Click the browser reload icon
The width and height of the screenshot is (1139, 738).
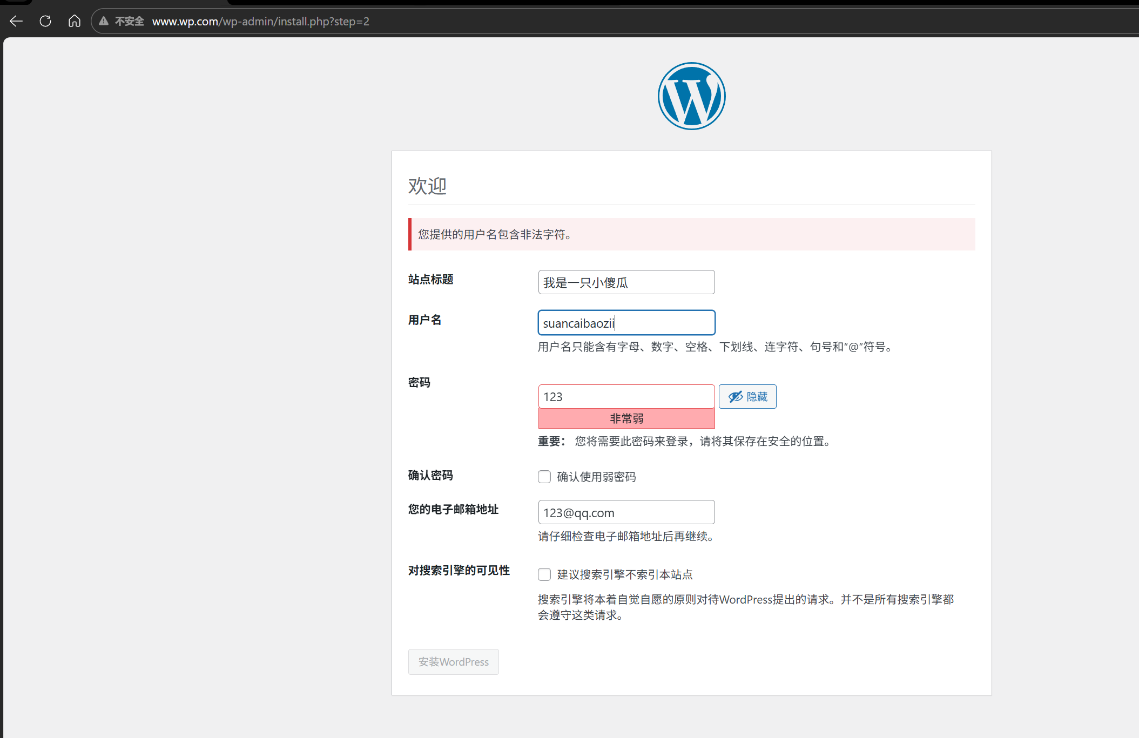pyautogui.click(x=45, y=21)
